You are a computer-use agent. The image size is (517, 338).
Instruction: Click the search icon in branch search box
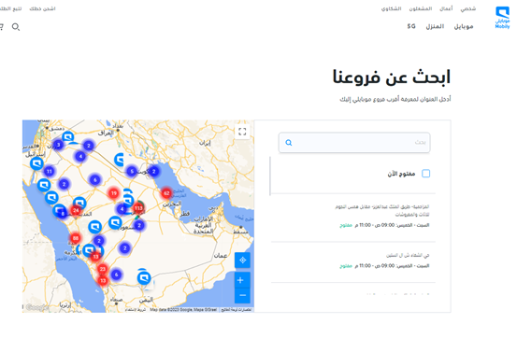(289, 143)
